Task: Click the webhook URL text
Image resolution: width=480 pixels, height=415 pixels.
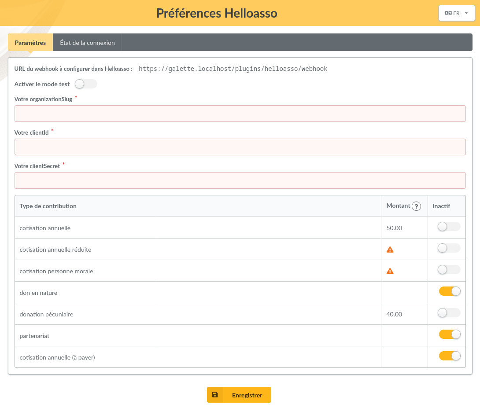Action: (x=233, y=69)
